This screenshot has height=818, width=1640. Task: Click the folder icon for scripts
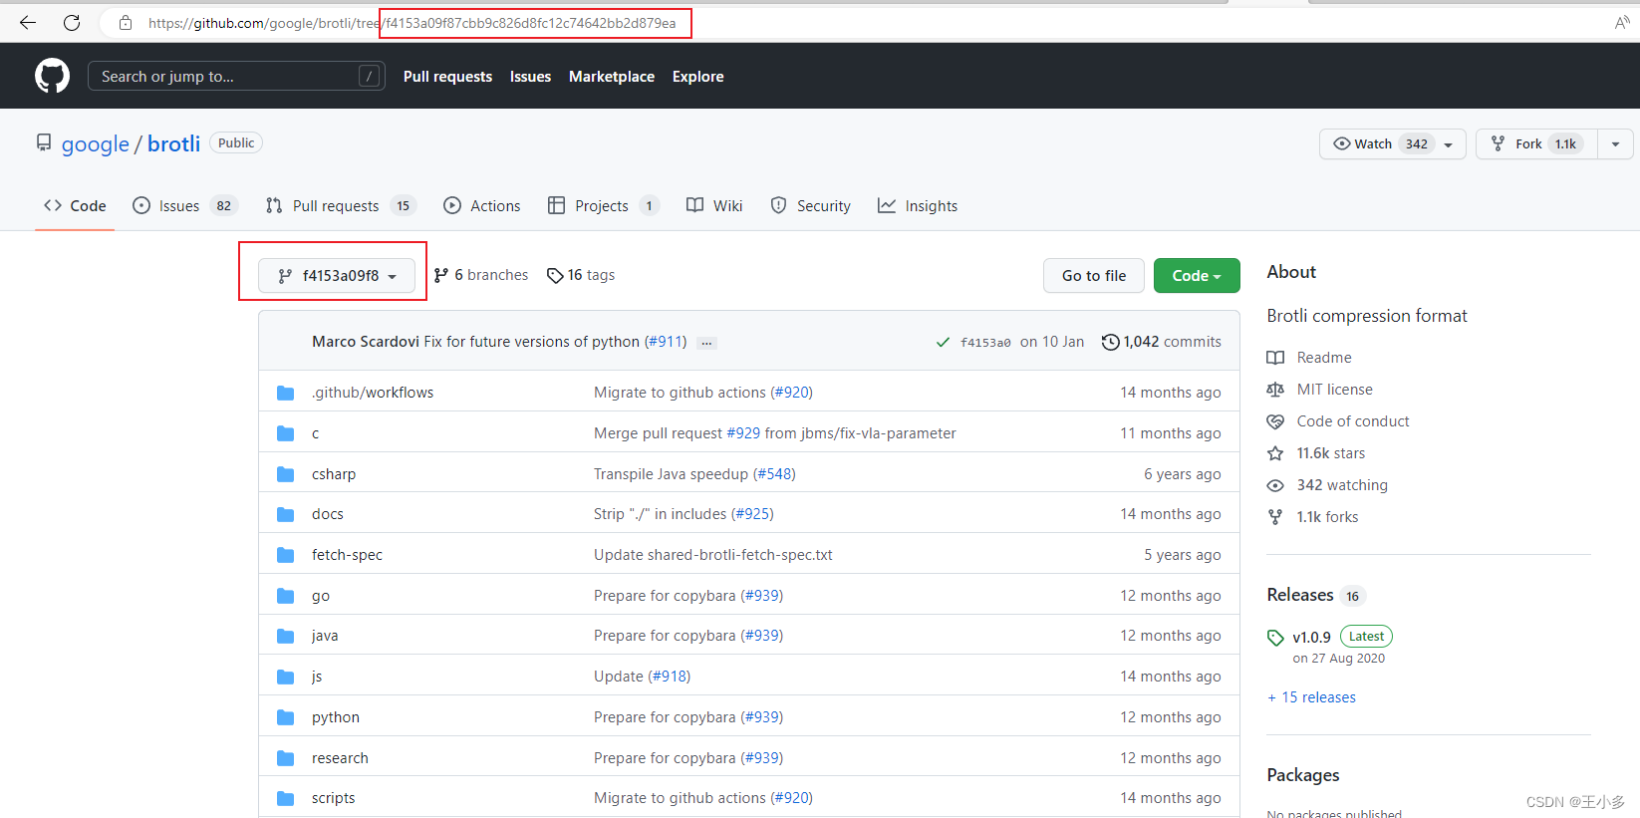(x=286, y=798)
